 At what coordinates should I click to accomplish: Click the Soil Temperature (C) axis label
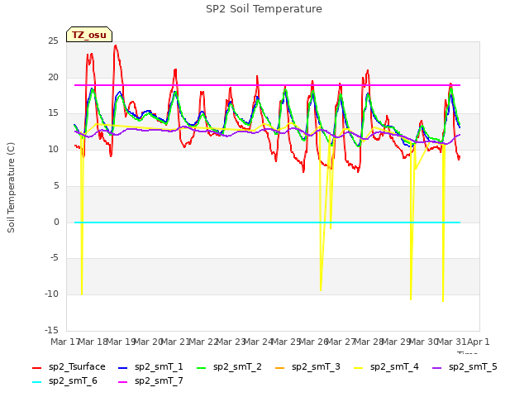pyautogui.click(x=11, y=188)
